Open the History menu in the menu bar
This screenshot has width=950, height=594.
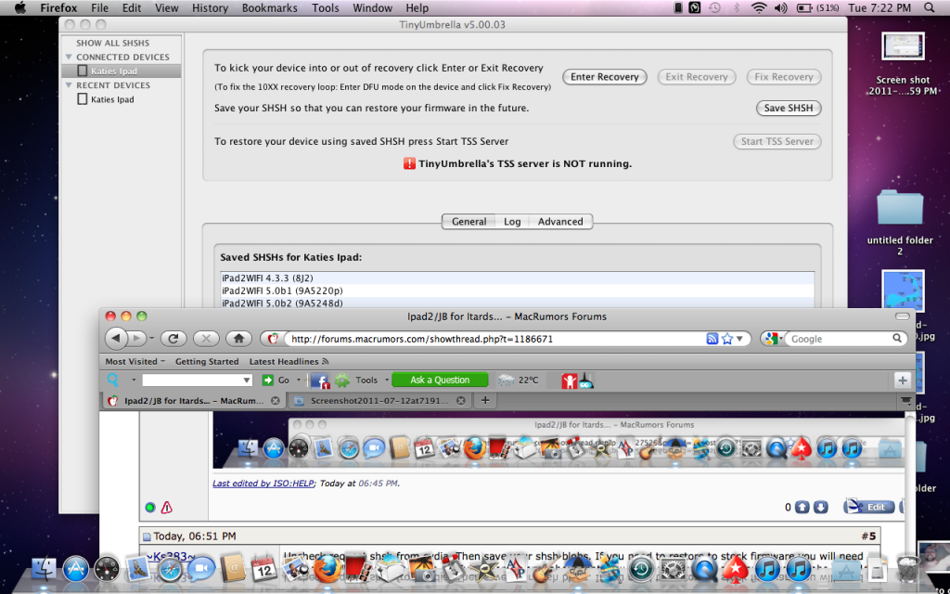tap(210, 7)
